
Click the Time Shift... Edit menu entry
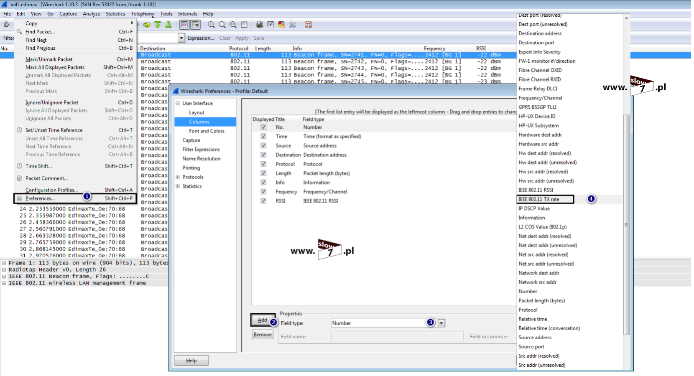tap(75, 166)
